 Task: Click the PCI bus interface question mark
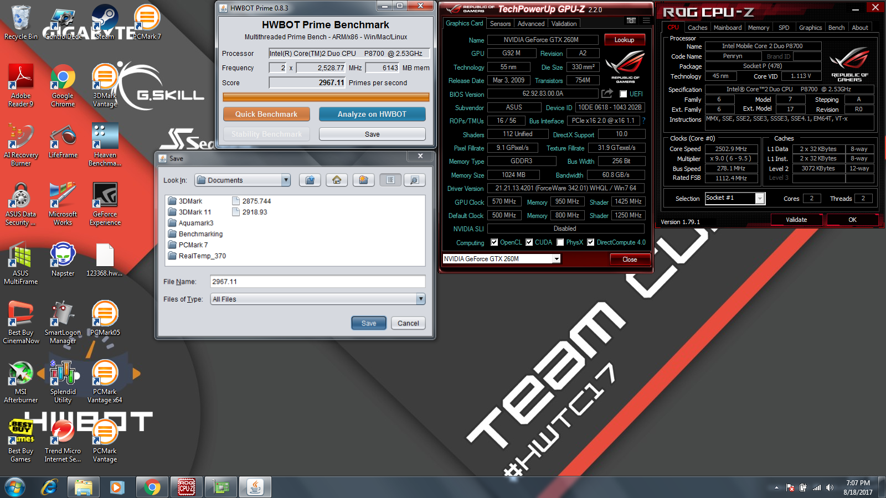tap(644, 121)
